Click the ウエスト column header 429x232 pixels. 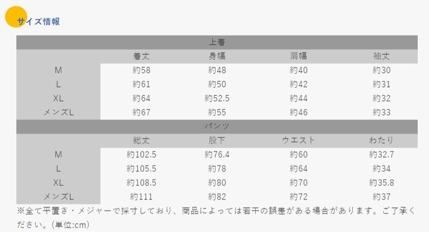[x=299, y=141]
